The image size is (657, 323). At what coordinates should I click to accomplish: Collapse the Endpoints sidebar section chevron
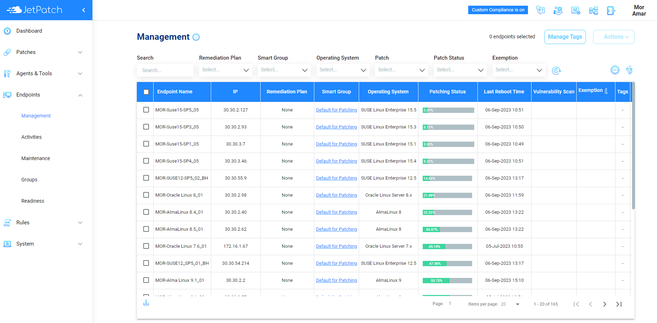(x=80, y=95)
